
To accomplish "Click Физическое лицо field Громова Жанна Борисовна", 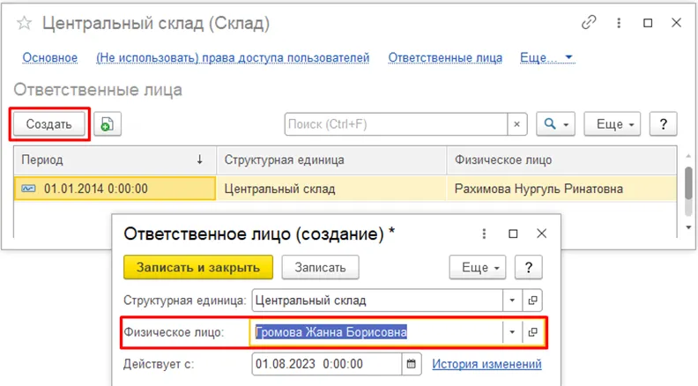I will click(376, 332).
